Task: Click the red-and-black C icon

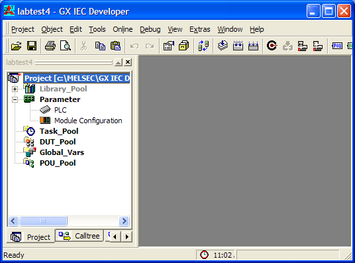Action: (x=272, y=46)
